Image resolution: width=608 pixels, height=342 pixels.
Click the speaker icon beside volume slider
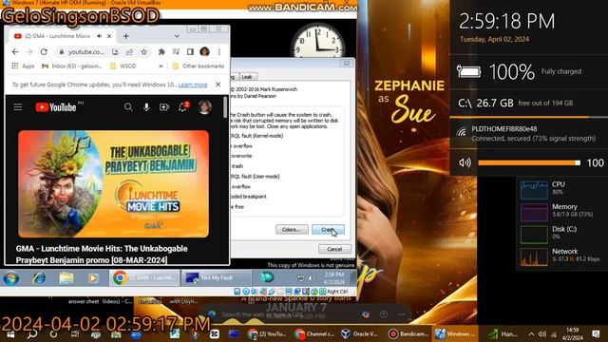coord(465,162)
